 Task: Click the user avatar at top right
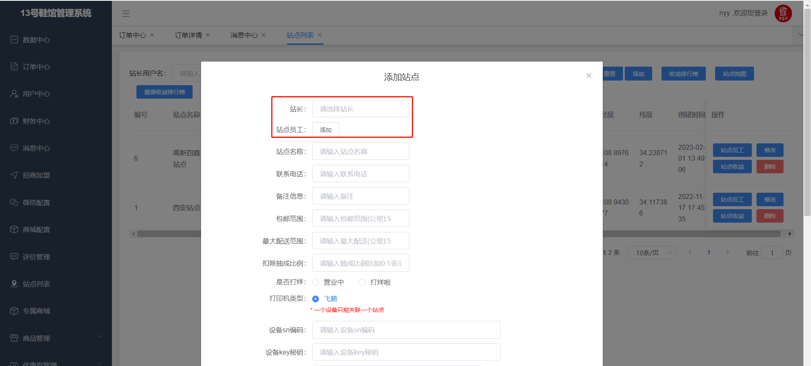click(783, 13)
